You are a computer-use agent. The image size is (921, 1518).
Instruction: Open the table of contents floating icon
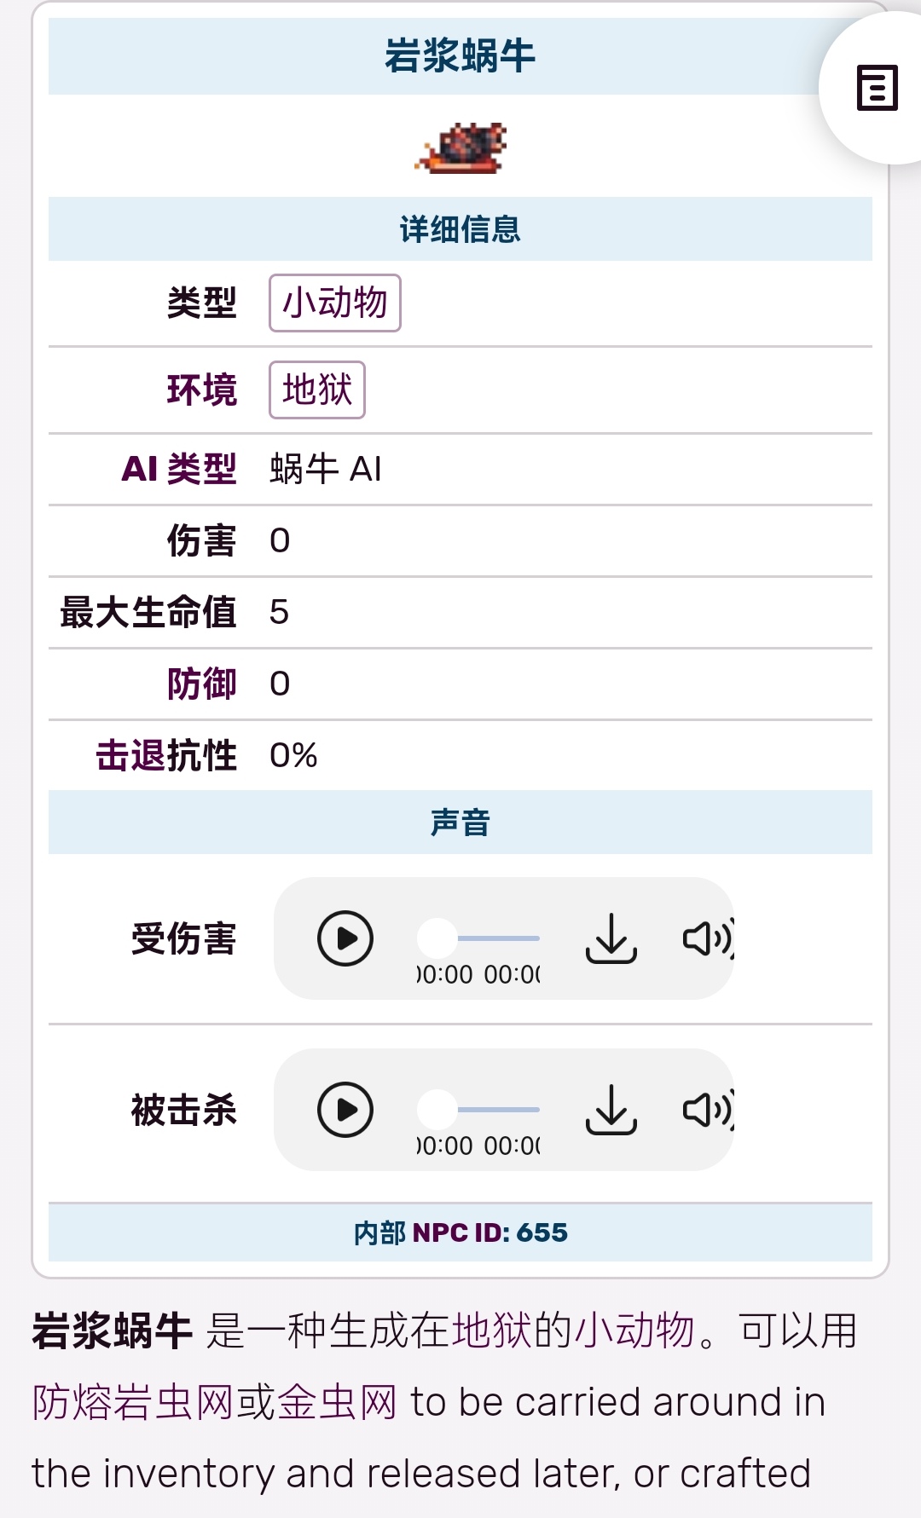point(877,88)
